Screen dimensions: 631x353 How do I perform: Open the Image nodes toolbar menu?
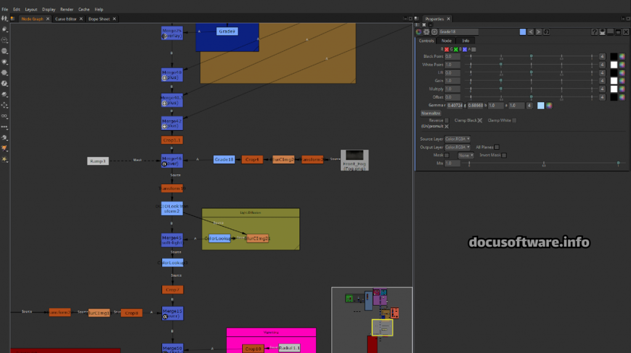(5, 29)
